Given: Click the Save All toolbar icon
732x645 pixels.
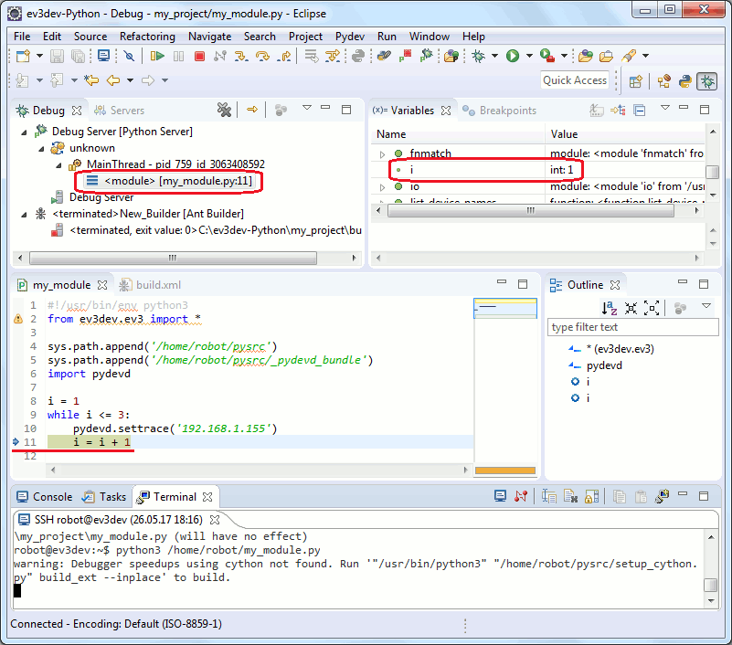Looking at the screenshot, I should [x=78, y=56].
